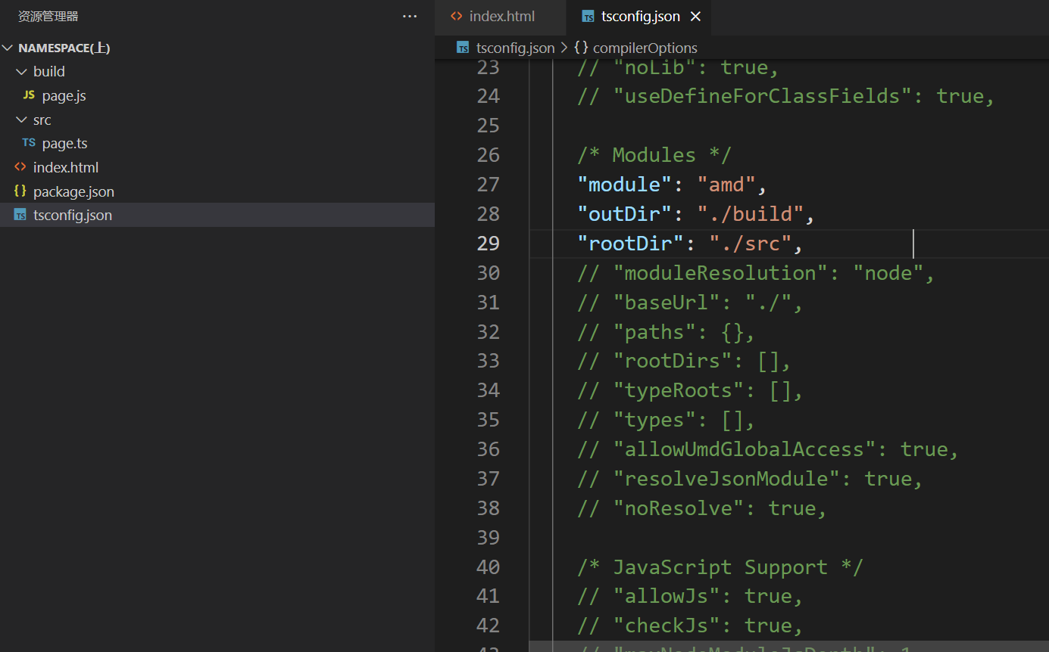Click the commented "rootDirs" line

tap(684, 361)
